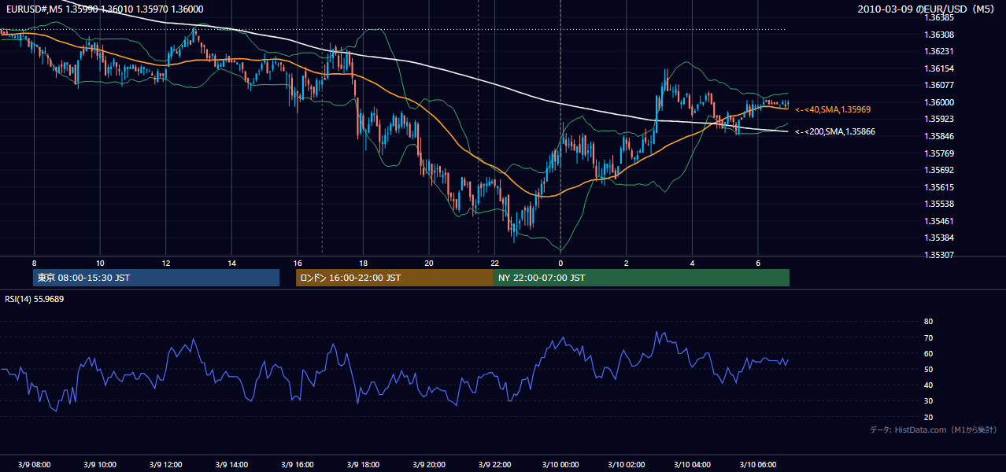The image size is (1006, 472).
Task: Click price axis value 1.36231
Action: point(939,51)
